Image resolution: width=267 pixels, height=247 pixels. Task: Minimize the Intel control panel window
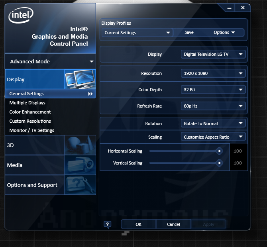pyautogui.click(x=229, y=8)
